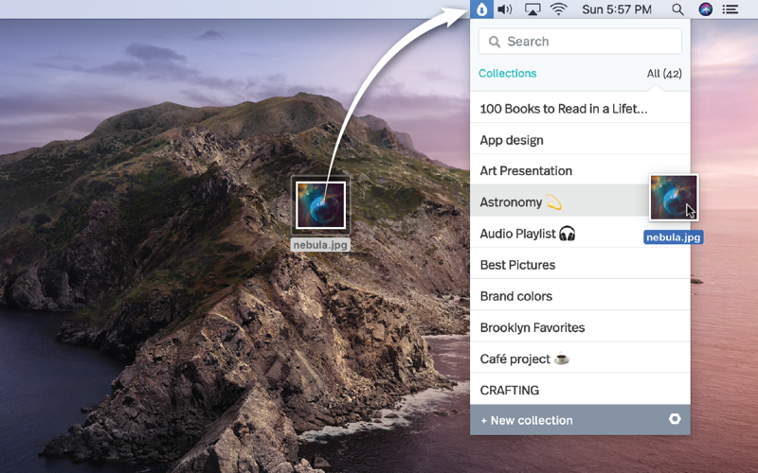This screenshot has width=758, height=473.
Task: Select the Audio Playlist collection
Action: click(x=528, y=234)
